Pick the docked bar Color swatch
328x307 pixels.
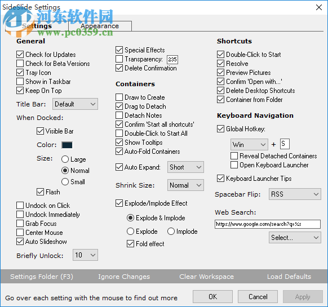(67, 145)
